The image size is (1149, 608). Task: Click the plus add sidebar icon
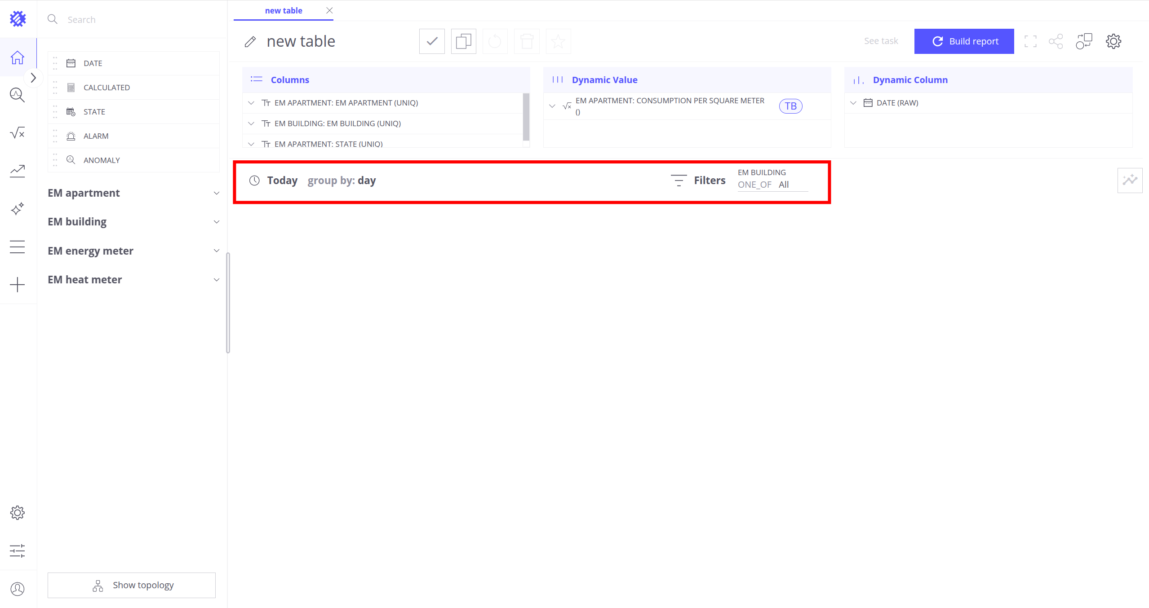click(18, 285)
